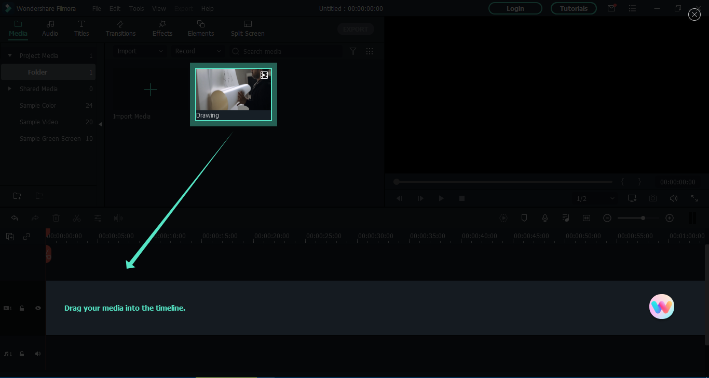Expand the Record dropdown
Screen dimensions: 709x378
pyautogui.click(x=198, y=51)
